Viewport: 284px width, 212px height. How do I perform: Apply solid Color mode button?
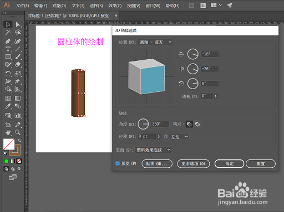click(6, 161)
